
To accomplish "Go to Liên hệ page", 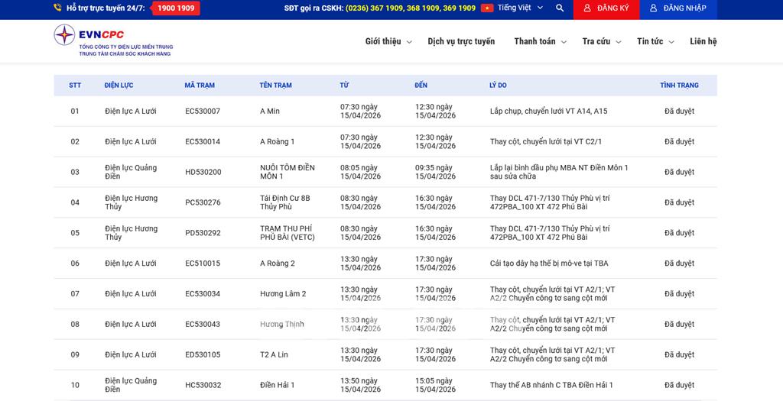I will click(x=703, y=42).
